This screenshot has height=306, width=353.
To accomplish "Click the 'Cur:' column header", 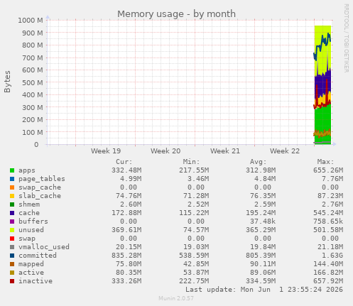I will pyautogui.click(x=124, y=162).
